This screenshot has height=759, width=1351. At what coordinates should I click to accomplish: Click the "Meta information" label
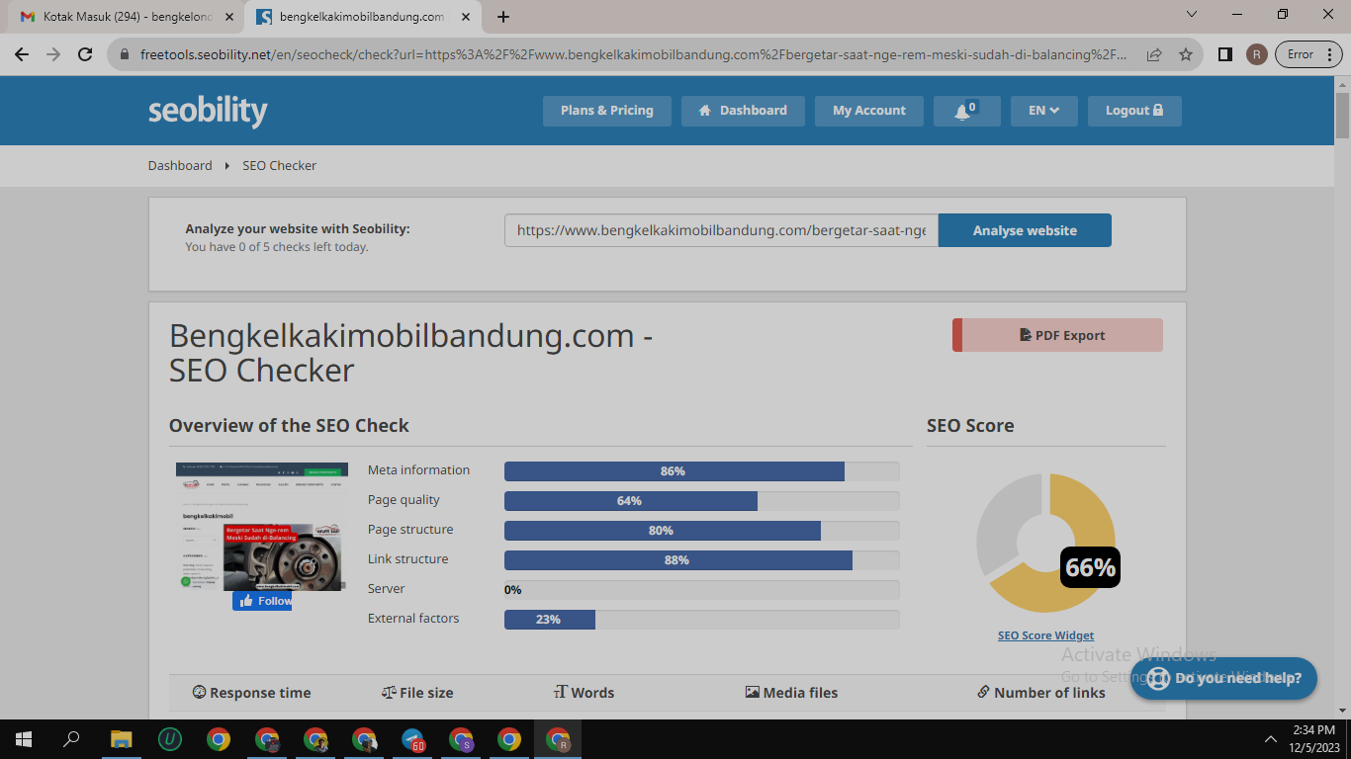click(418, 470)
